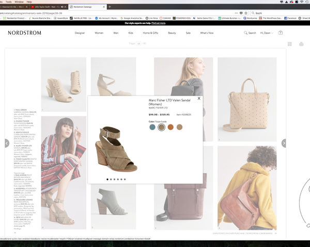Save page to Pocket icon

[241, 13]
